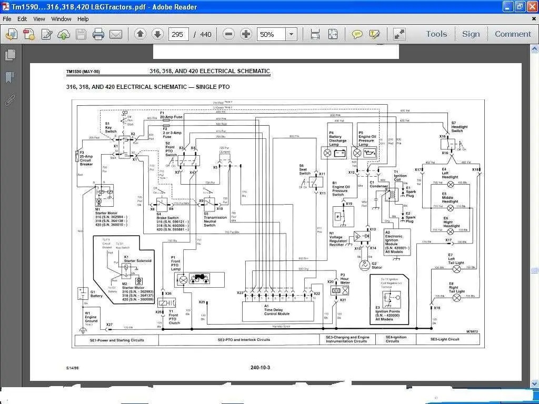Click the Fit One Full Page icon
Image resolution: width=539 pixels, height=404 pixels.
(x=333, y=34)
